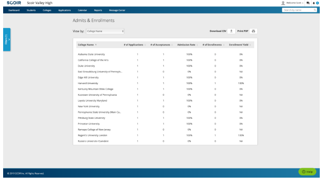The width and height of the screenshot is (322, 179).
Task: Click Harvard University's 100% enrollment yield
Action: 241,83
